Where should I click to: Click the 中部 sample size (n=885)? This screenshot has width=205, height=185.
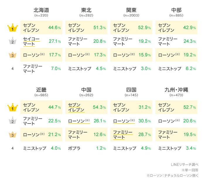(176, 16)
